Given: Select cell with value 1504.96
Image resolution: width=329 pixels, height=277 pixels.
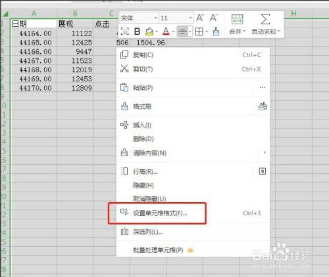Looking at the screenshot, I should [148, 43].
